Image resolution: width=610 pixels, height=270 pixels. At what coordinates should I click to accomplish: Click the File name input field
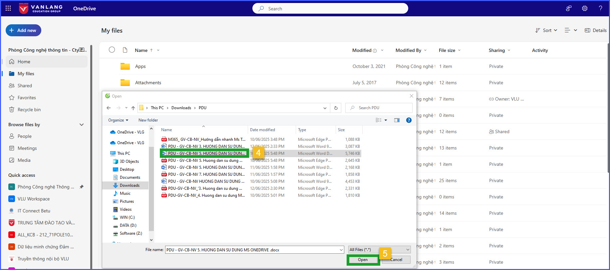point(255,250)
